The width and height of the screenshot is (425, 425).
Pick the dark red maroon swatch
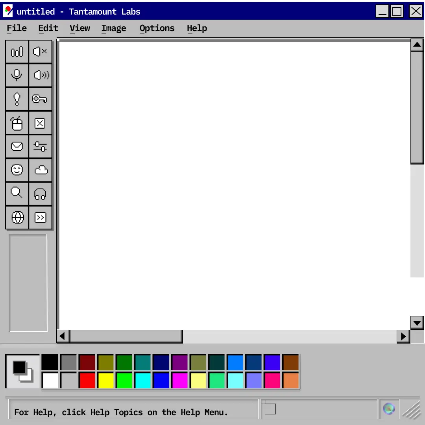coord(87,362)
